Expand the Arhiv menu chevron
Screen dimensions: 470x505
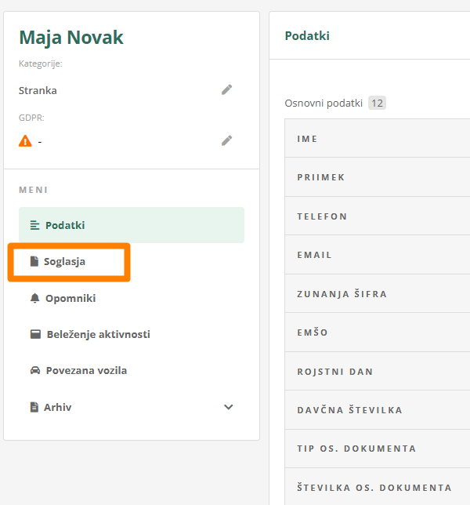click(229, 407)
